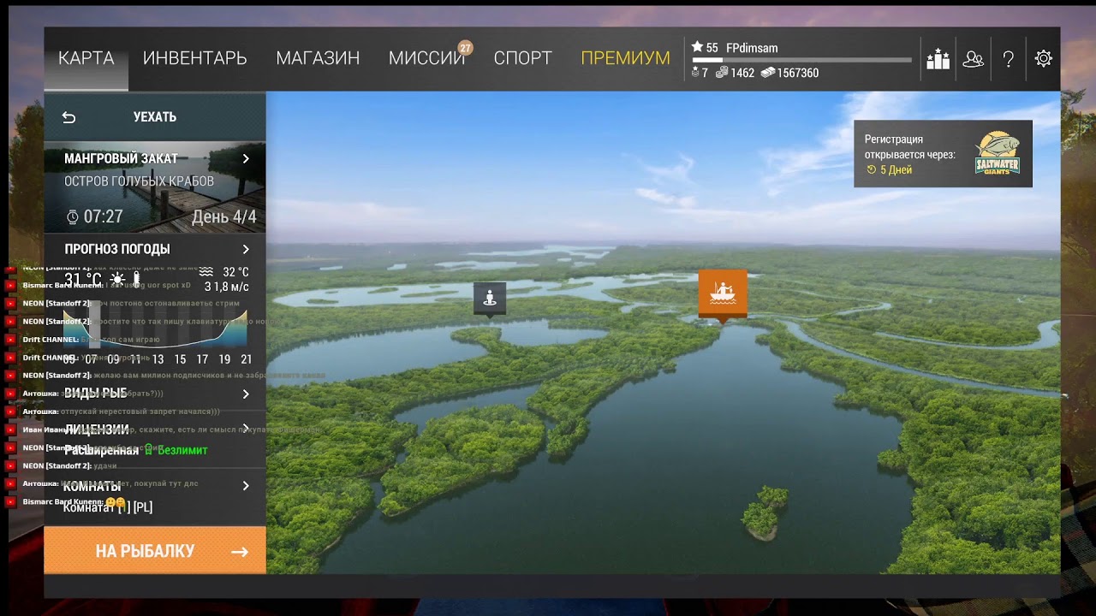Open the МАГАЗИН tab
The image size is (1096, 616).
pyautogui.click(x=318, y=58)
